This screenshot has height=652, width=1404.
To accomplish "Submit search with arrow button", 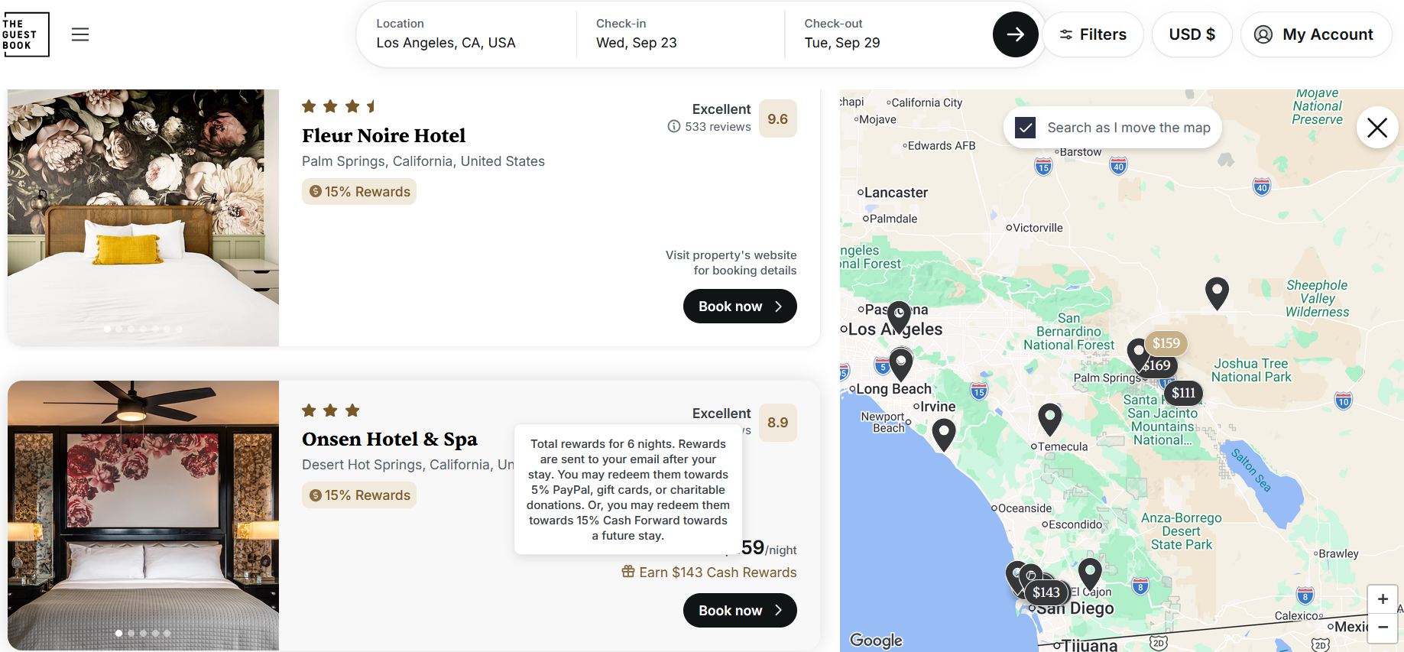I will 1015,34.
